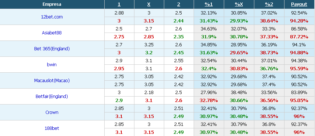
Task: Sort table by the X column header
Action: [149, 4]
